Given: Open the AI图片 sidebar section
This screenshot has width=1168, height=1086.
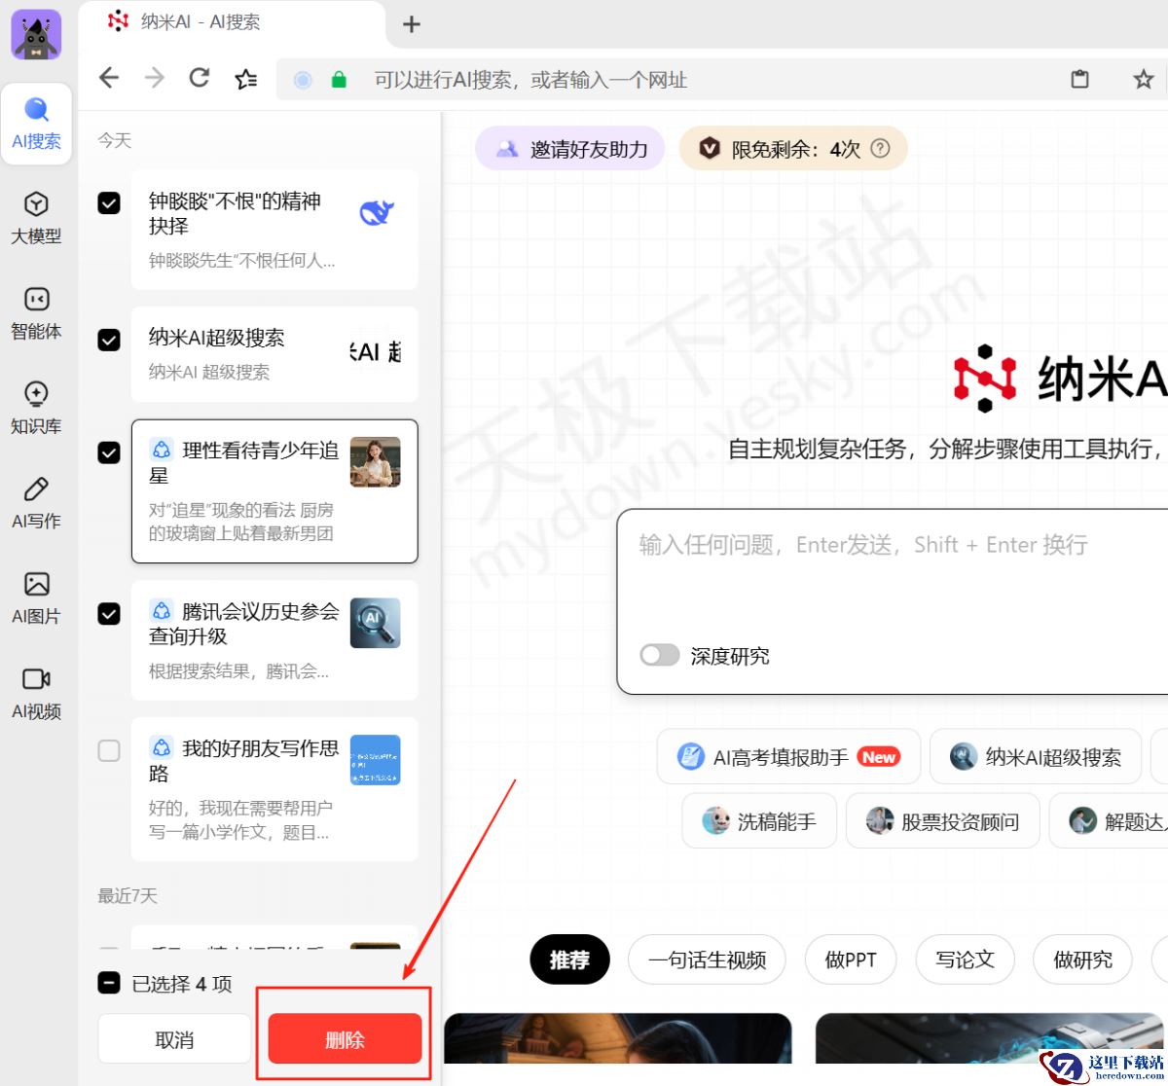Looking at the screenshot, I should tap(36, 598).
